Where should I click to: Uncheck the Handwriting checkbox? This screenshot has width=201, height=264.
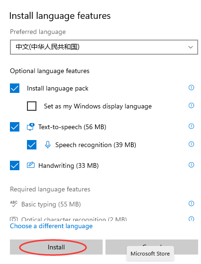15,165
